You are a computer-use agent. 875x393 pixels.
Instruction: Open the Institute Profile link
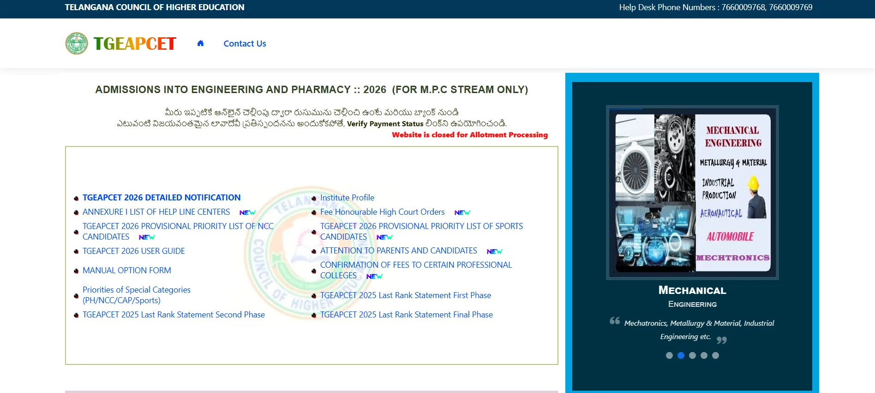coord(347,198)
